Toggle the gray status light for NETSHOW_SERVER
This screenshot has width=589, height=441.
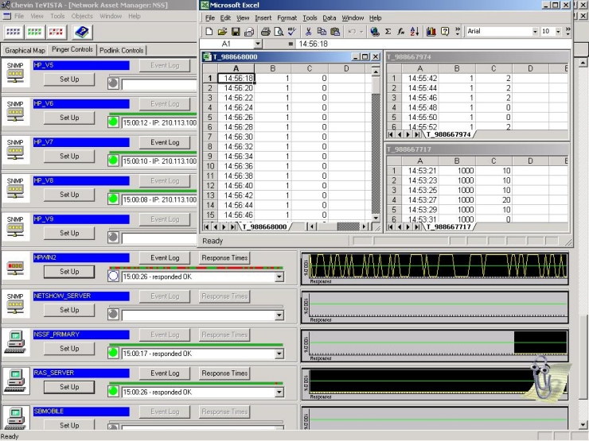113,315
